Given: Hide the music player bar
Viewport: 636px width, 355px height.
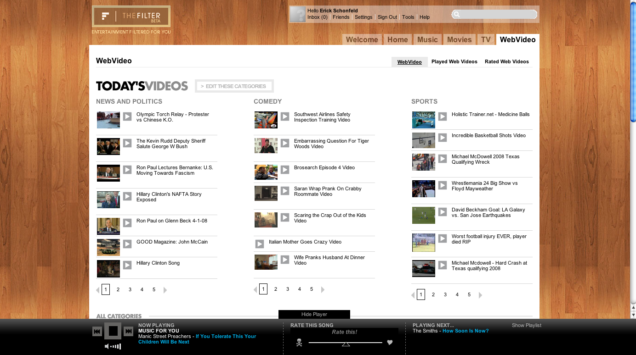Looking at the screenshot, I should (314, 314).
